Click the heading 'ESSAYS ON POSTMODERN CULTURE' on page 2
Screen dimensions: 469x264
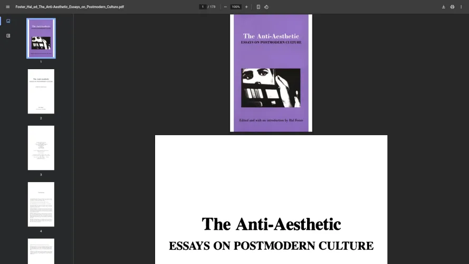tap(271, 246)
